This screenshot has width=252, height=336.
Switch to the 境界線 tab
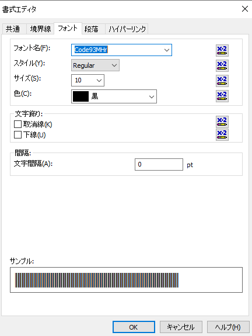(x=40, y=29)
